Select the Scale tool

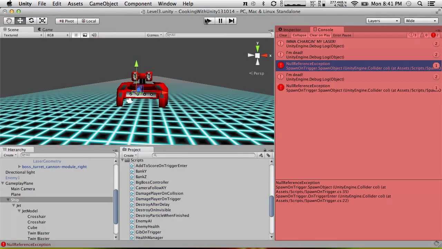[42, 21]
